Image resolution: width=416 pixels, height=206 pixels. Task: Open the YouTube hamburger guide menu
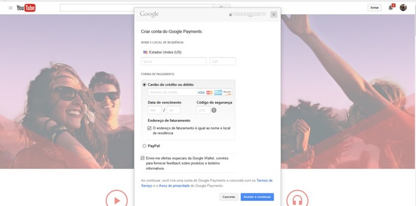point(11,8)
